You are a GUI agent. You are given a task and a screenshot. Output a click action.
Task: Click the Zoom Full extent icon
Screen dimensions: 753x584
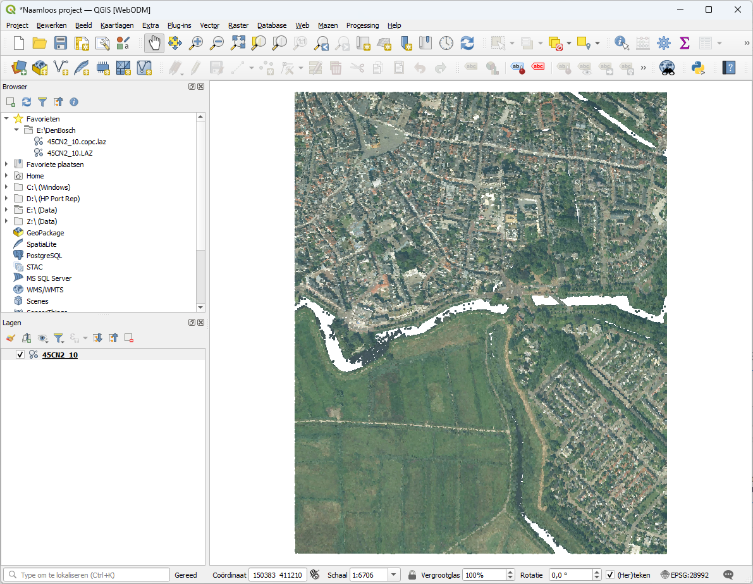click(238, 43)
